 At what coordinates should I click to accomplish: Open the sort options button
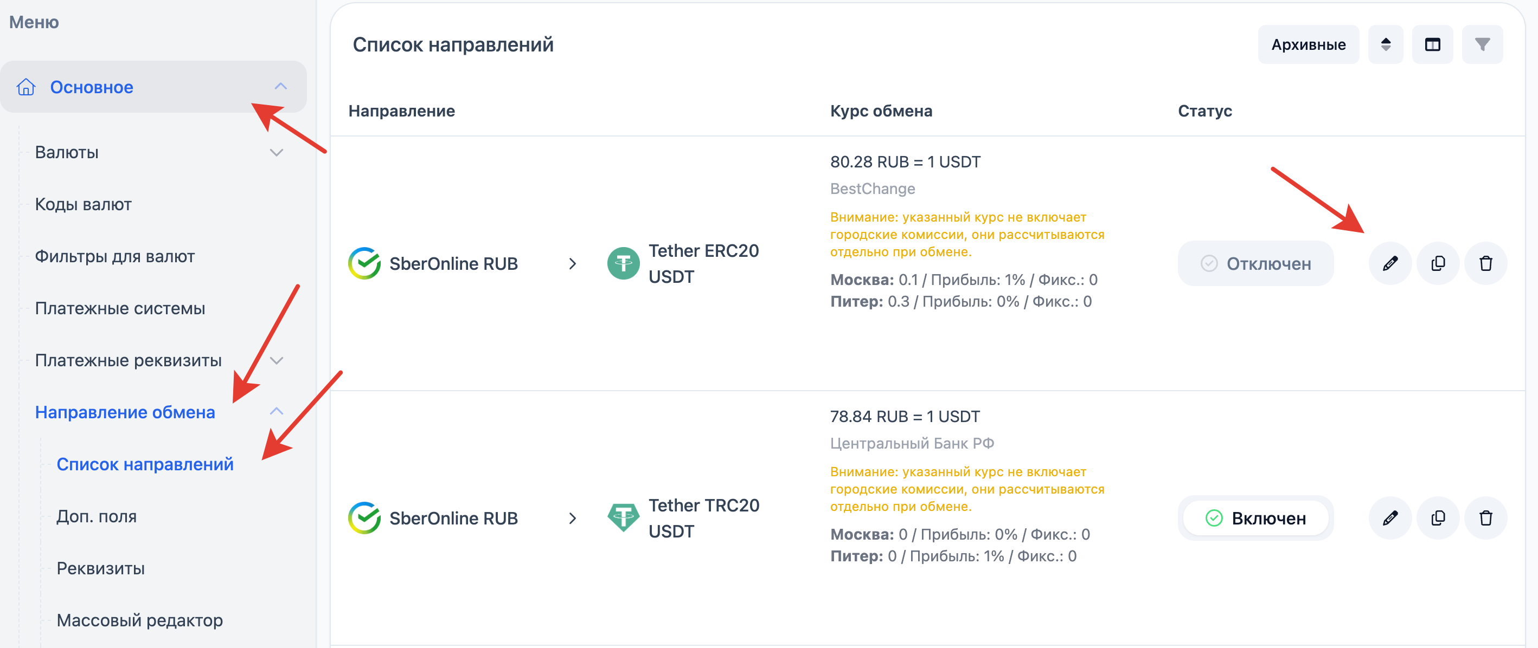pyautogui.click(x=1385, y=44)
